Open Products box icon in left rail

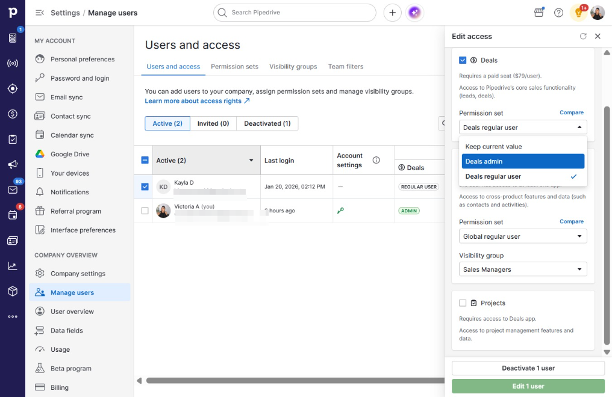pyautogui.click(x=13, y=291)
